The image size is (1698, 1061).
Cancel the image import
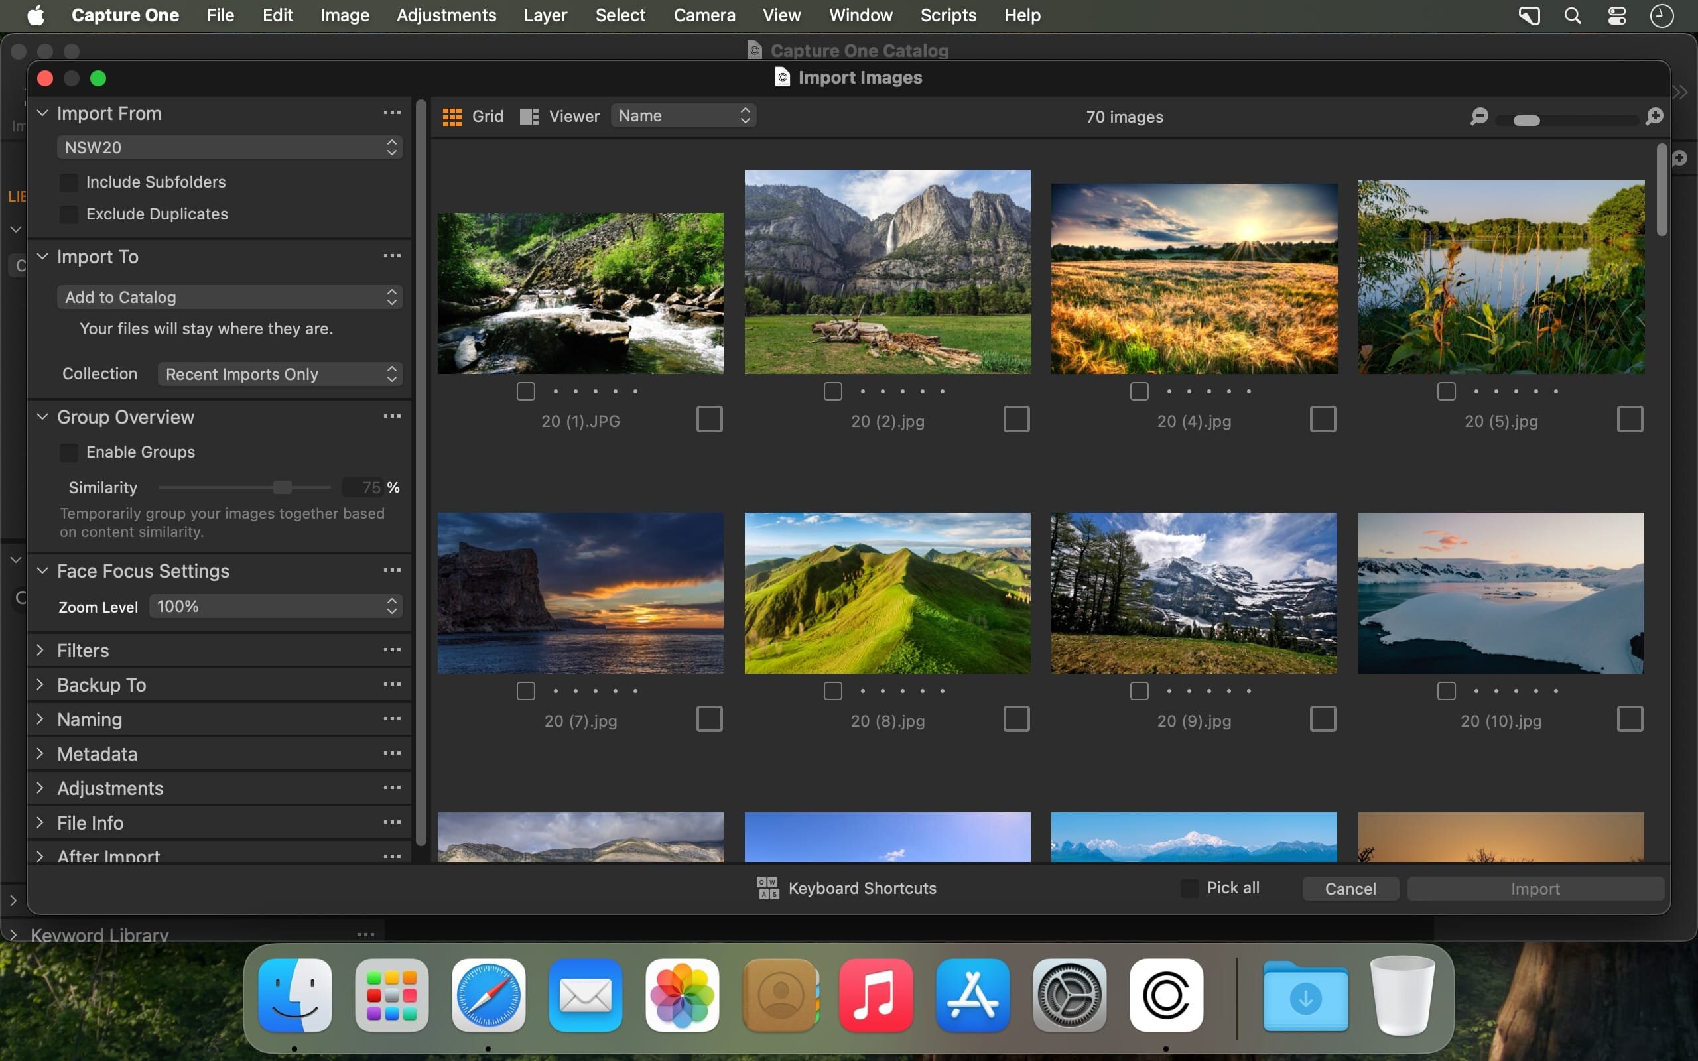[x=1349, y=888]
